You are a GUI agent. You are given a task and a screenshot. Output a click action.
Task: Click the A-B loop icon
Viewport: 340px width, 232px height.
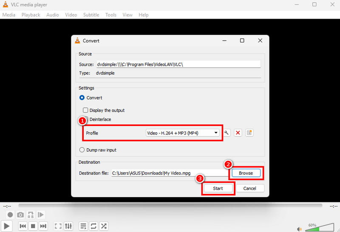(x=31, y=215)
